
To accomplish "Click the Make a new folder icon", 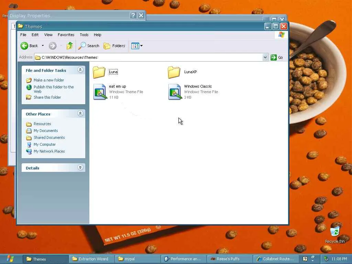I will pos(29,80).
